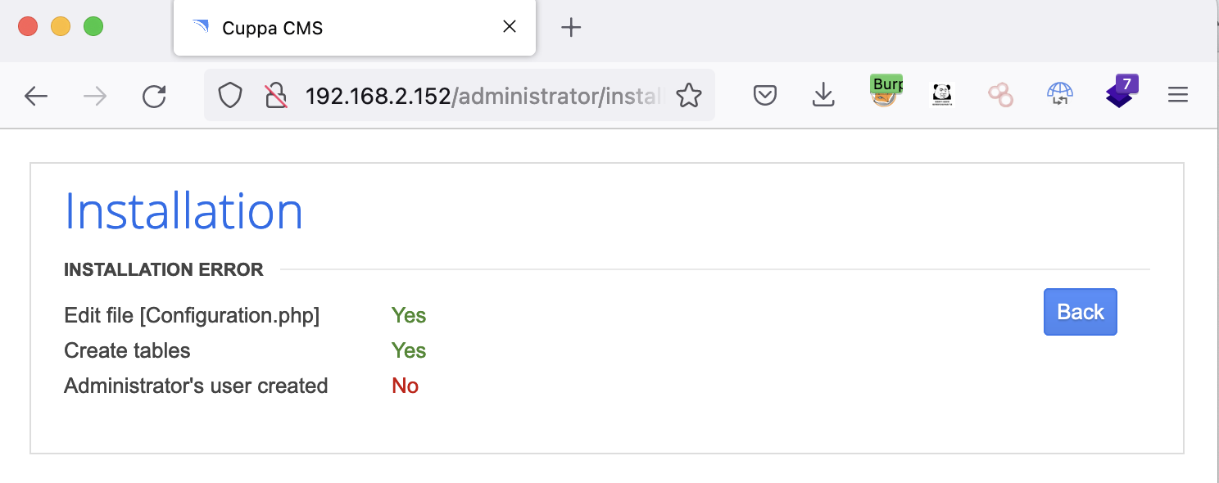Reload the current page
The height and width of the screenshot is (483, 1219).
tap(154, 97)
